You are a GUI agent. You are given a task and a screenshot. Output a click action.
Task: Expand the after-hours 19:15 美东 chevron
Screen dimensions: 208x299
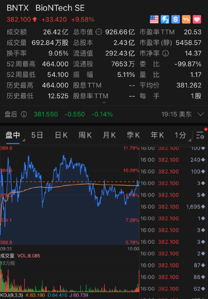pos(201,114)
